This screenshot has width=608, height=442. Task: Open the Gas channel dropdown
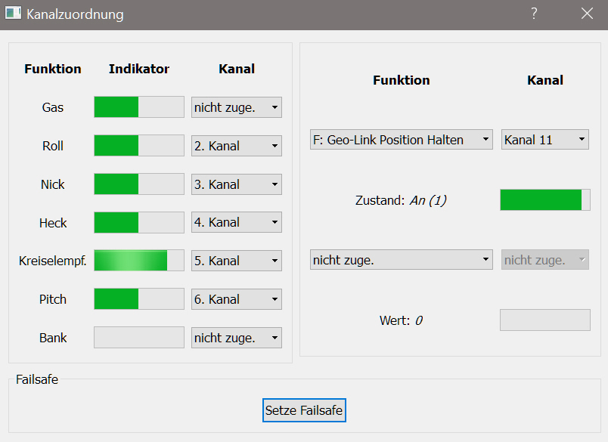tap(236, 107)
